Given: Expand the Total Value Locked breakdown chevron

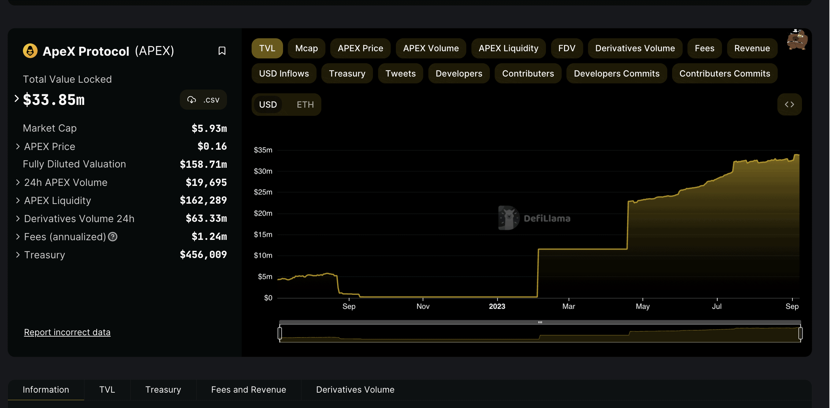Looking at the screenshot, I should (16, 99).
